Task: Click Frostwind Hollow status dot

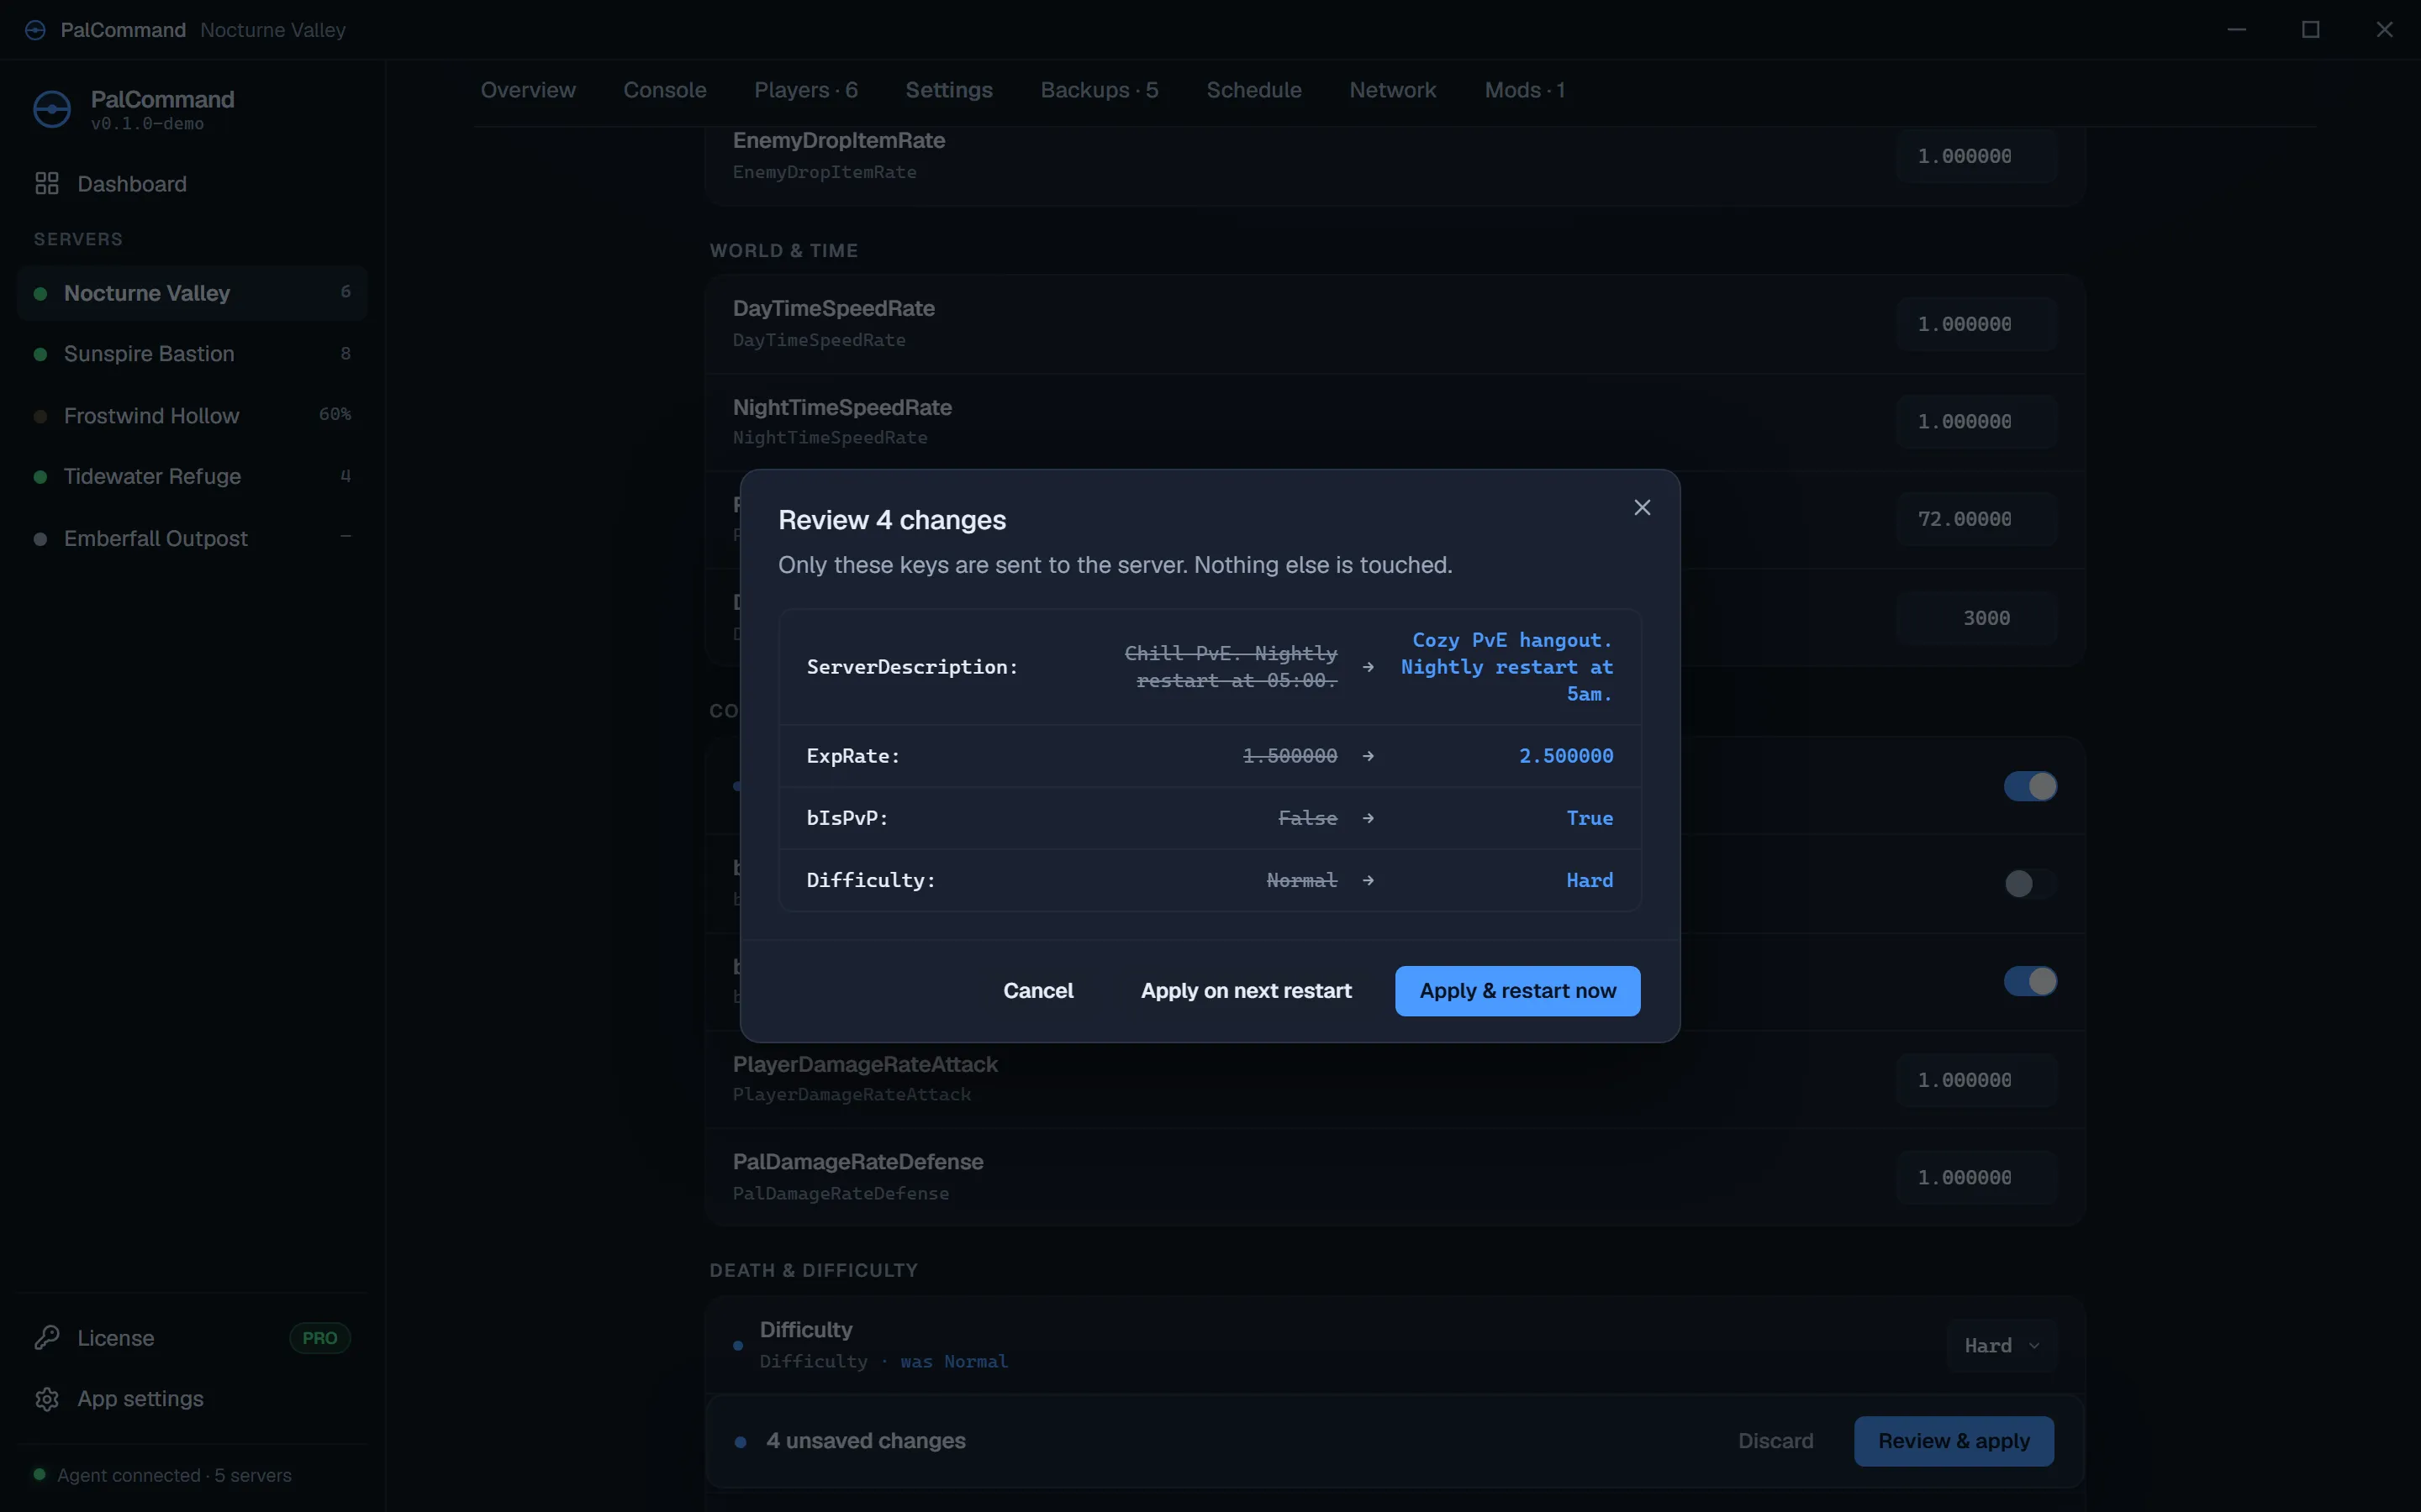Action: 40,416
